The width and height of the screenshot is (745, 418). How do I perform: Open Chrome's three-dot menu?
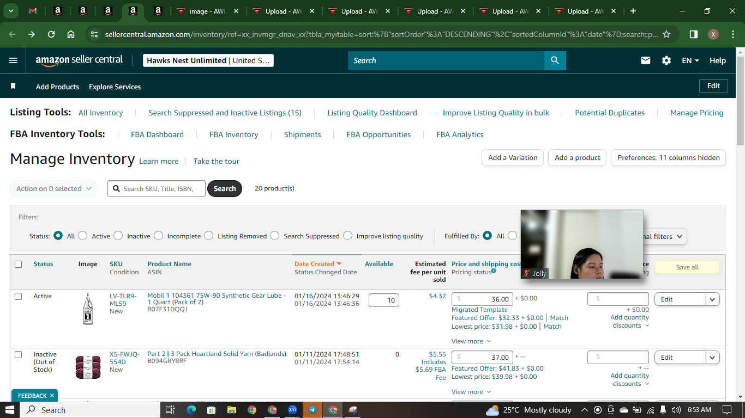pyautogui.click(x=732, y=34)
